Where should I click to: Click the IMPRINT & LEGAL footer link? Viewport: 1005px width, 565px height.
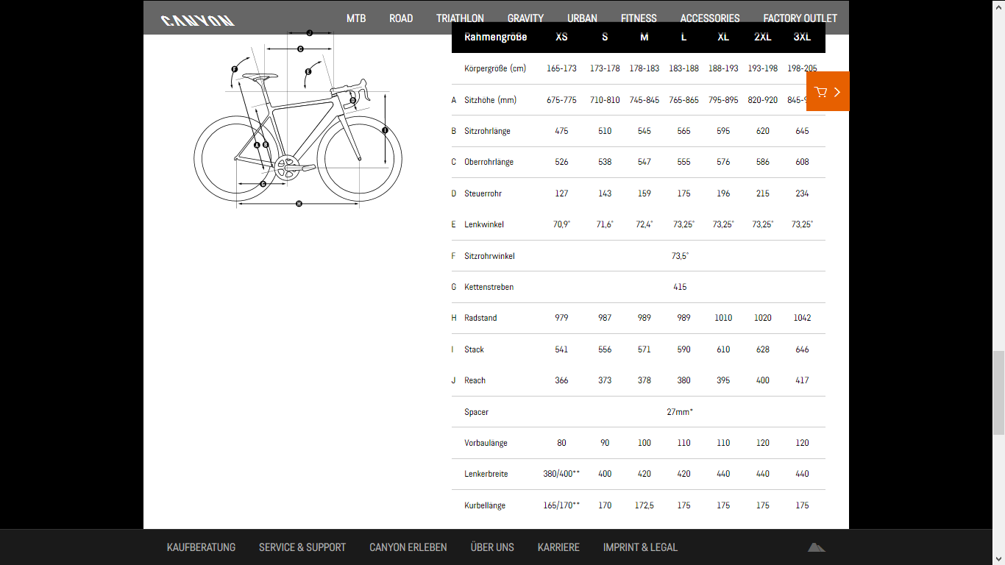click(x=640, y=547)
